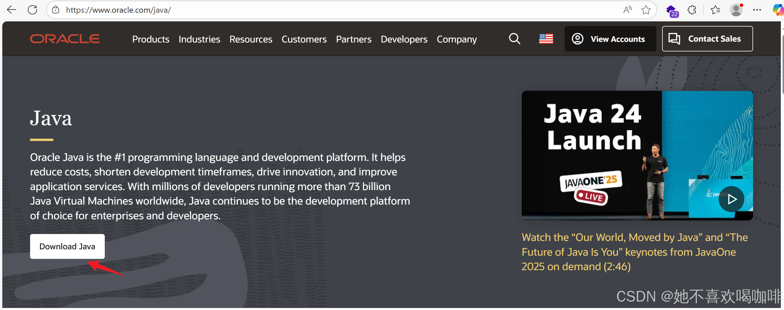Open the Java 24 Launch video thumbnail

point(637,156)
